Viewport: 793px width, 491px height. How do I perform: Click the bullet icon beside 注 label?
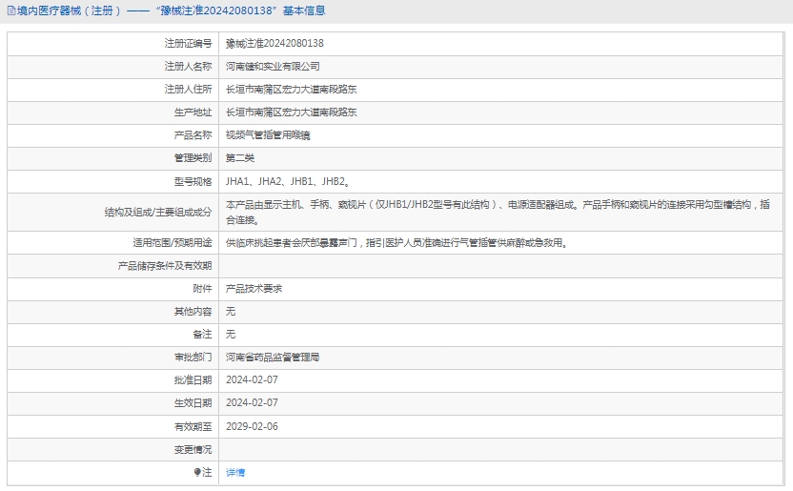[x=198, y=472]
